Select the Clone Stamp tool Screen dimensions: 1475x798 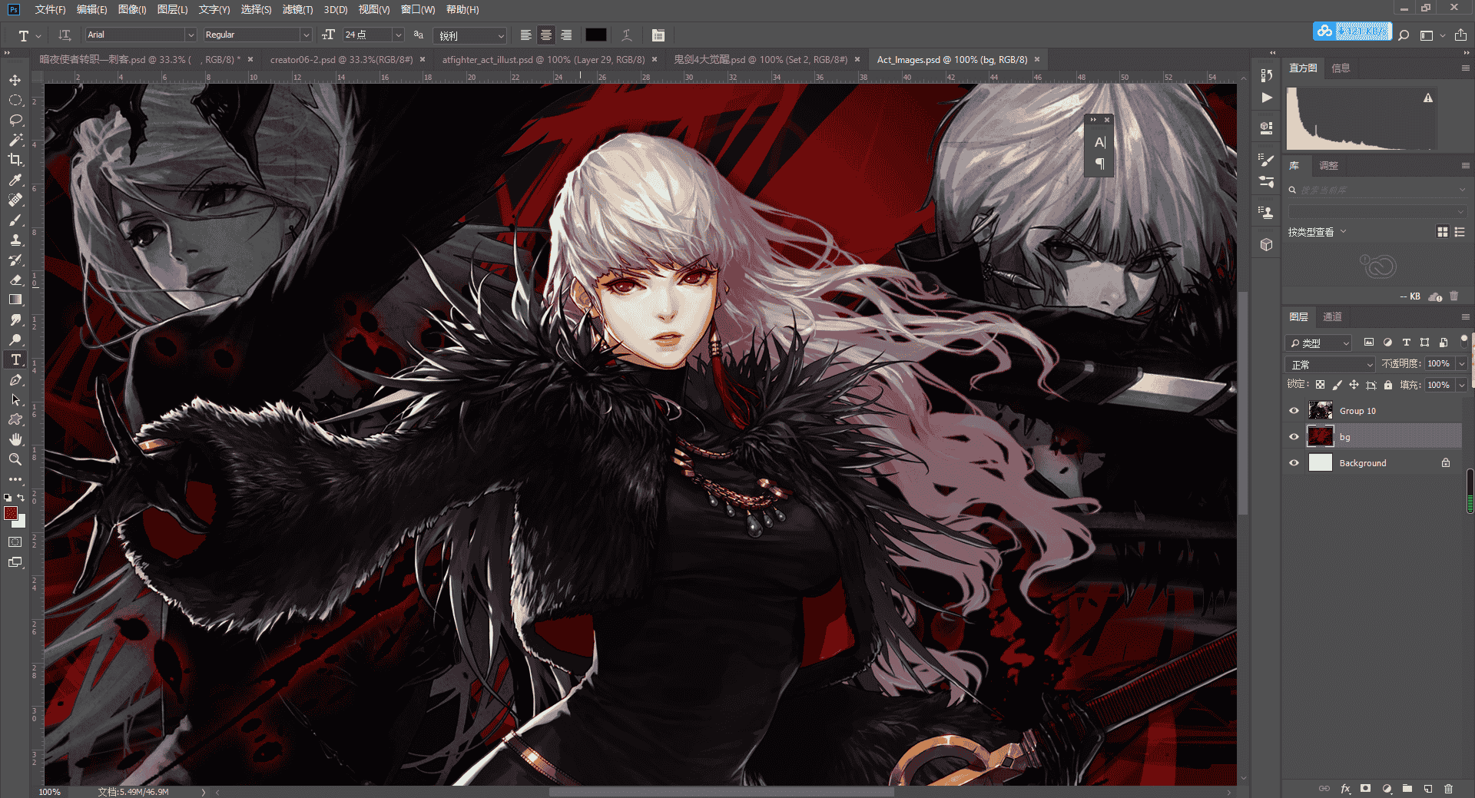(15, 240)
